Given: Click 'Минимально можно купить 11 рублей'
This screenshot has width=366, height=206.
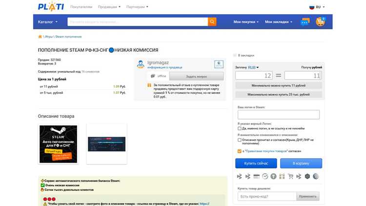Looking at the screenshot, I should [x=279, y=85].
